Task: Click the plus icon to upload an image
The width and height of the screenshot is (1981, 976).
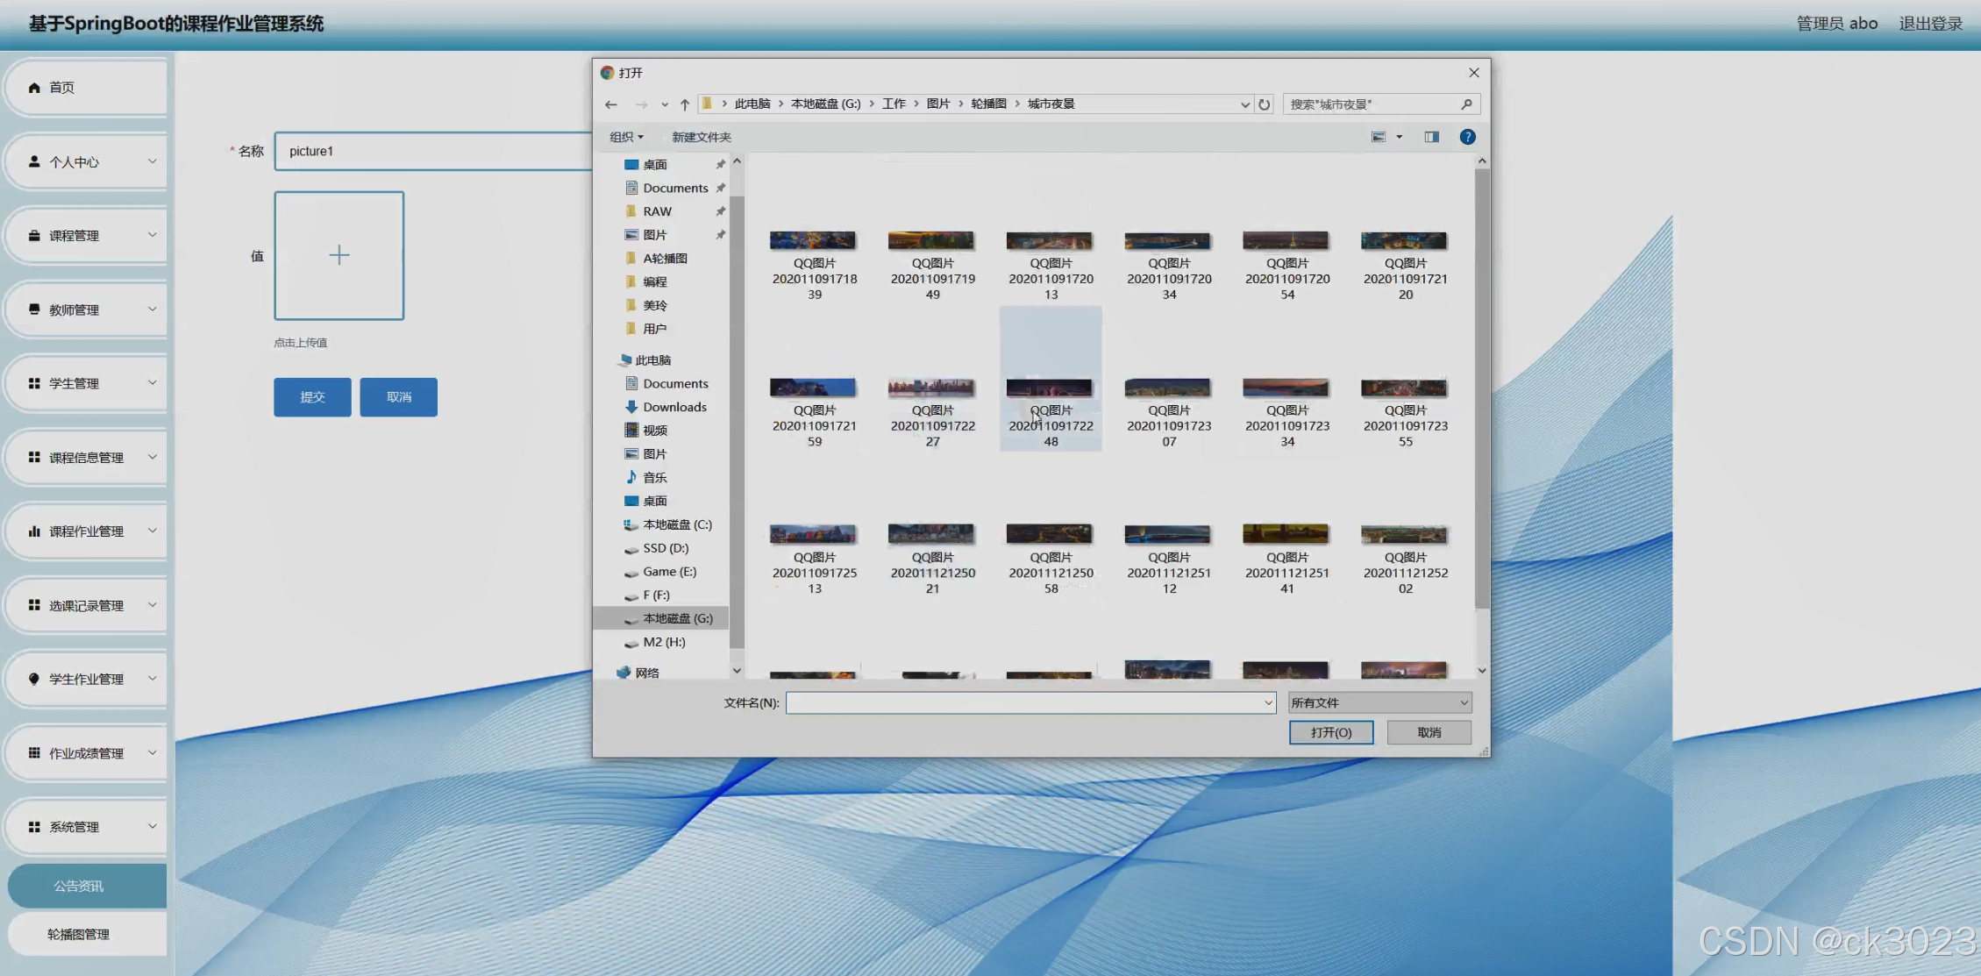Action: 339,255
